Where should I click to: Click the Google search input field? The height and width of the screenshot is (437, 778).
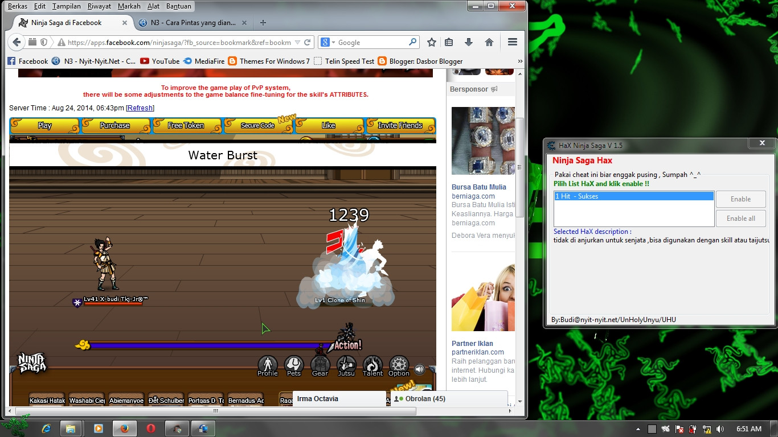(371, 42)
